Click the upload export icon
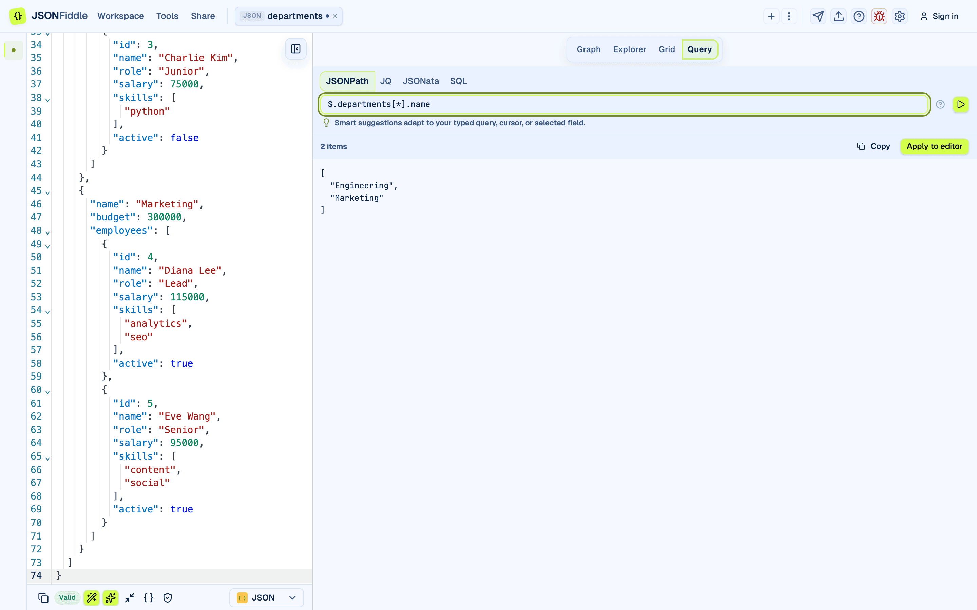The width and height of the screenshot is (977, 610). (x=839, y=16)
